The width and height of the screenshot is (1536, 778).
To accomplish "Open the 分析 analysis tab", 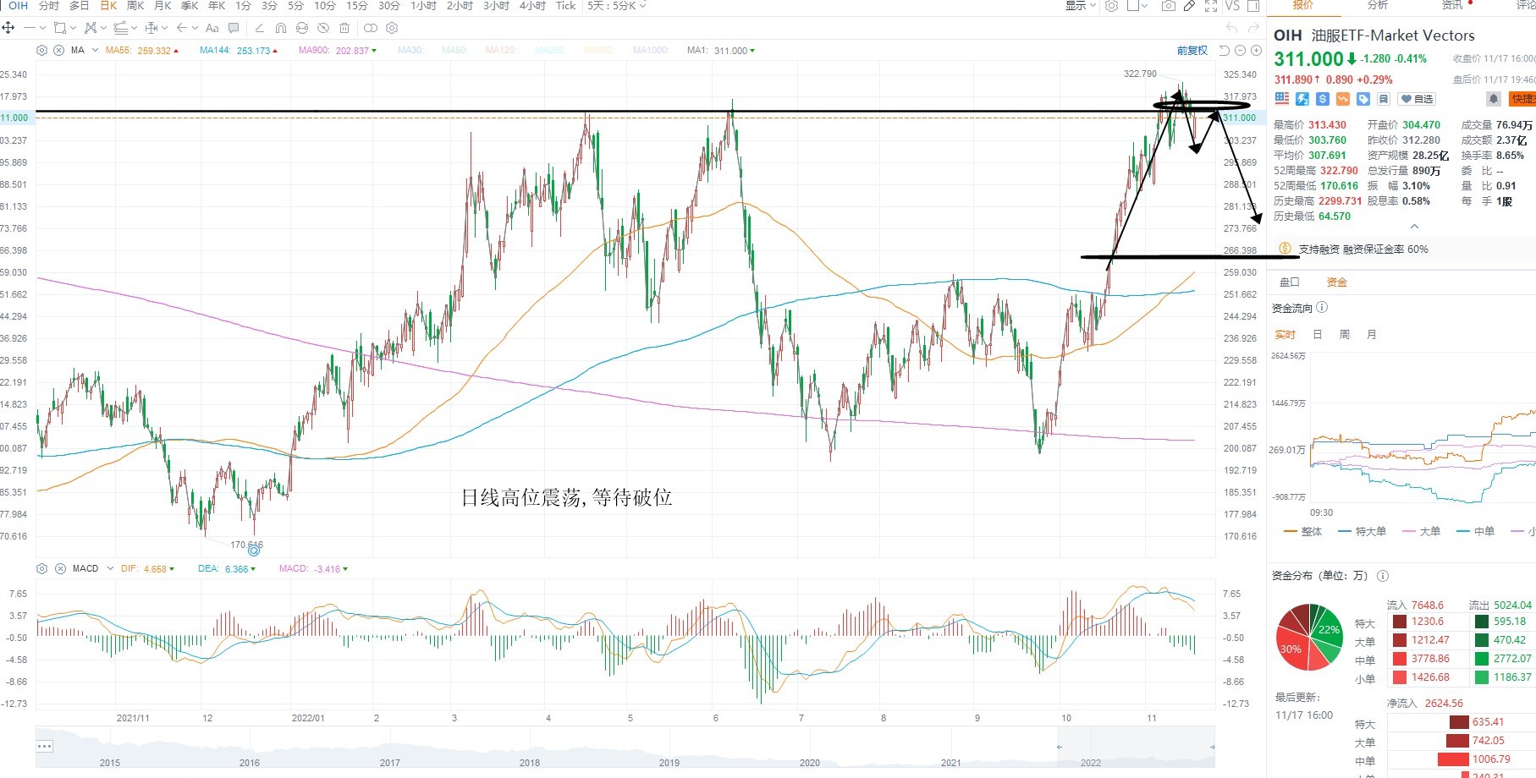I will click(x=1378, y=5).
